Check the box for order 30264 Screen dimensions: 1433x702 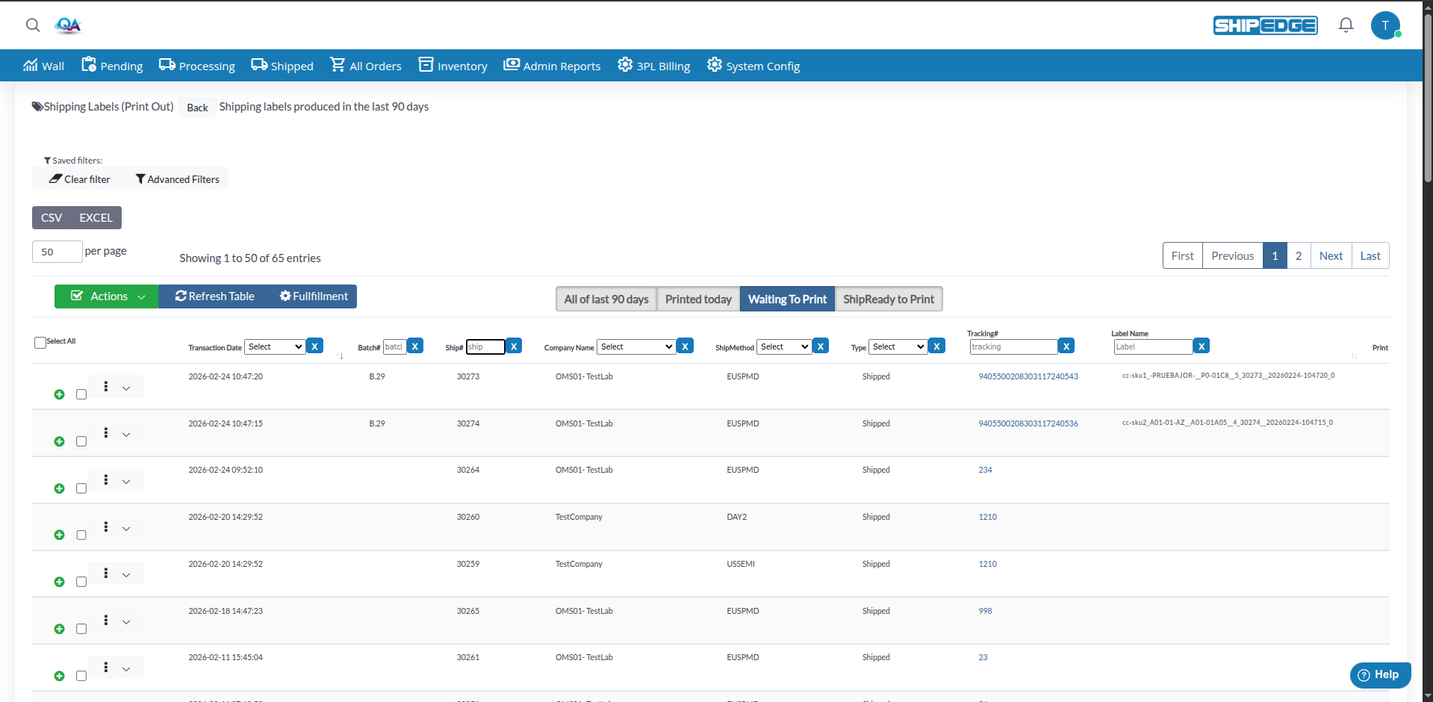tap(81, 488)
